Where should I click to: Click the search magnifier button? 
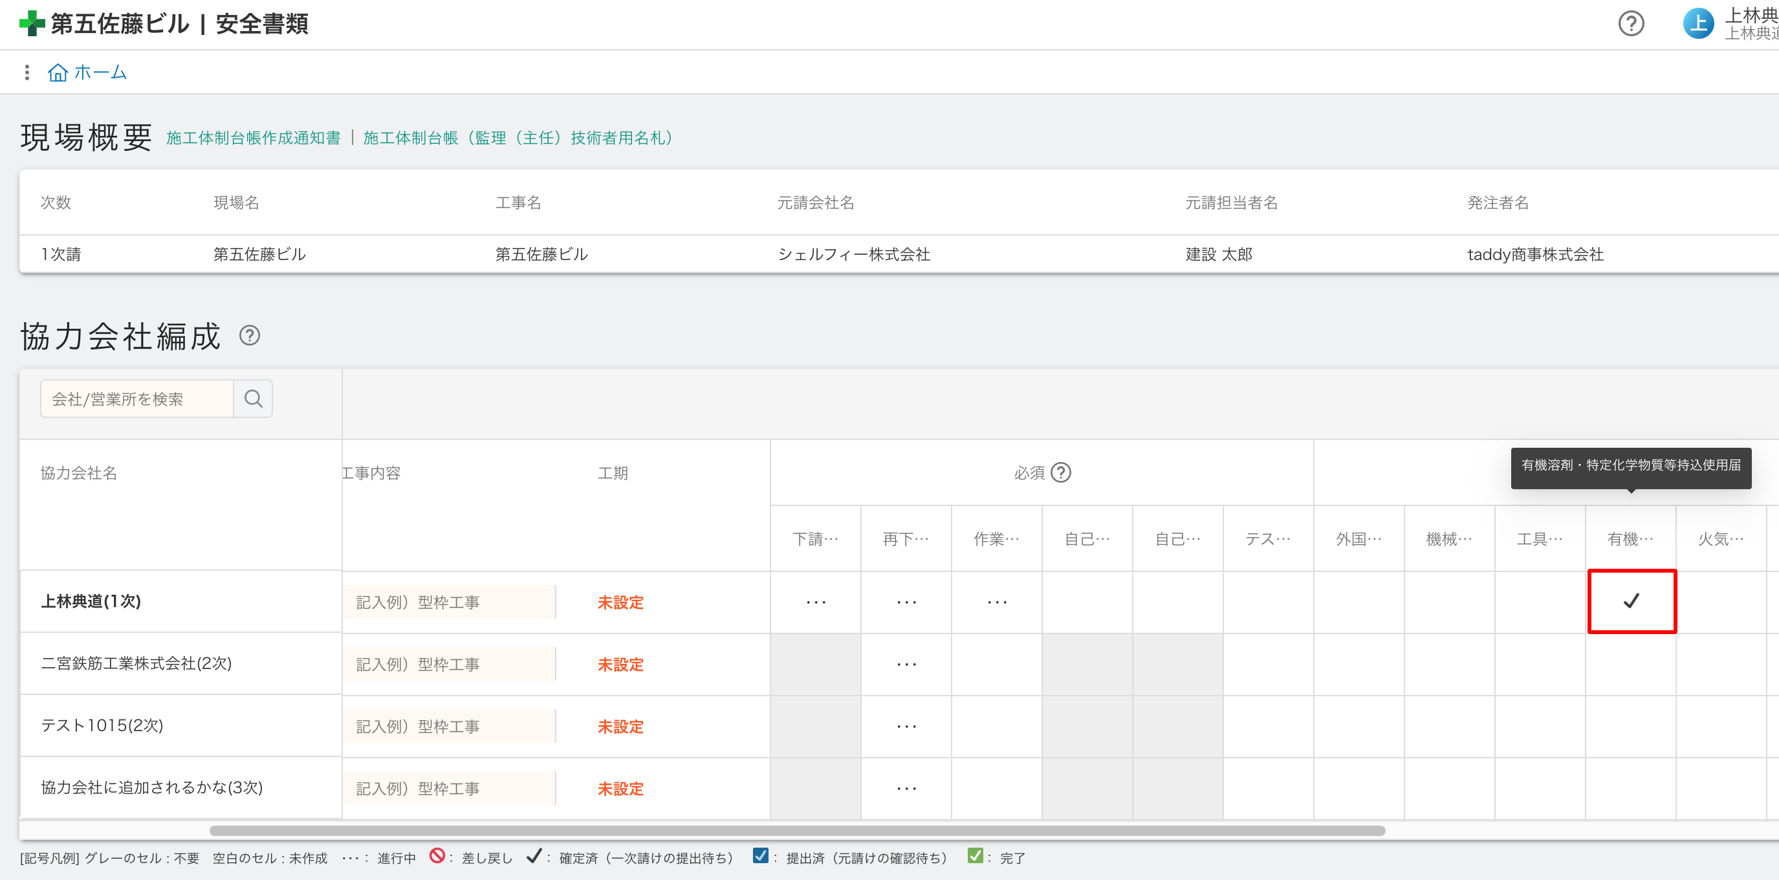click(x=254, y=399)
